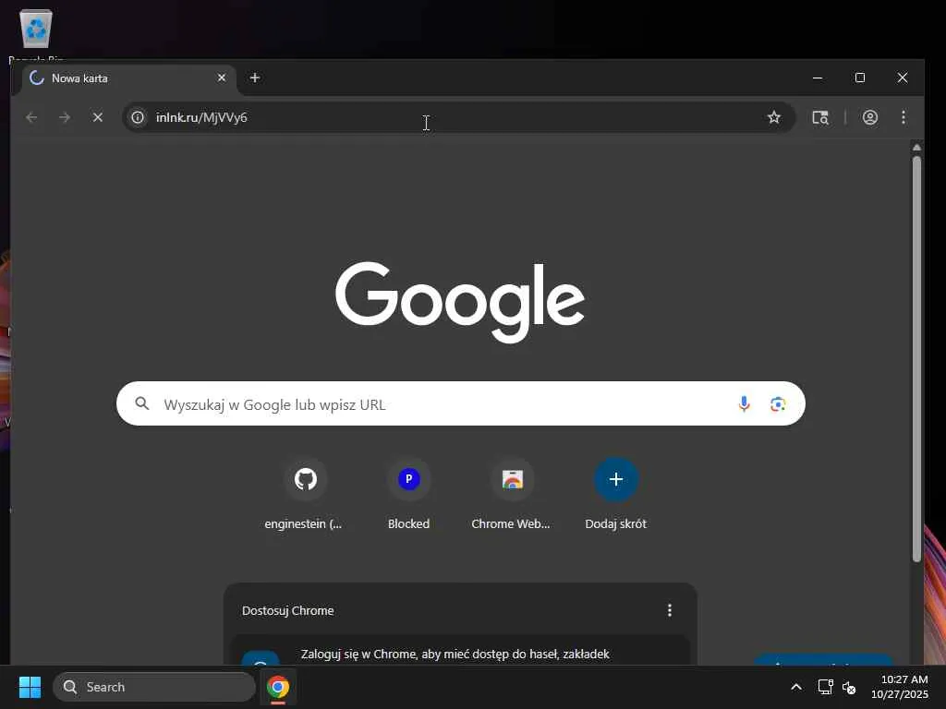The width and height of the screenshot is (946, 709).
Task: Open the enginestein GitHub shortcut
Action: tap(305, 495)
